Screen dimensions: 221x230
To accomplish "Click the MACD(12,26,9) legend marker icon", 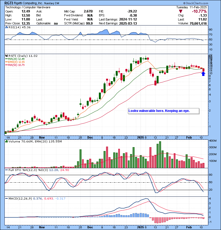I will click(6, 199).
